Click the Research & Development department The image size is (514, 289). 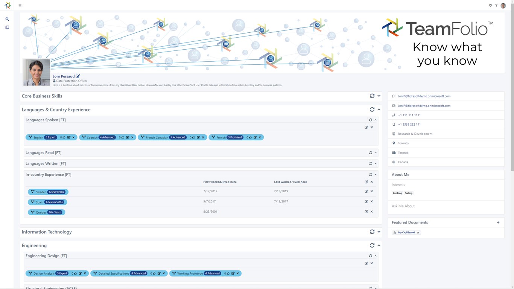(415, 134)
